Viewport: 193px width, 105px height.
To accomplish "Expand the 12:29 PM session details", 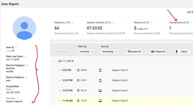I will click(60, 80).
